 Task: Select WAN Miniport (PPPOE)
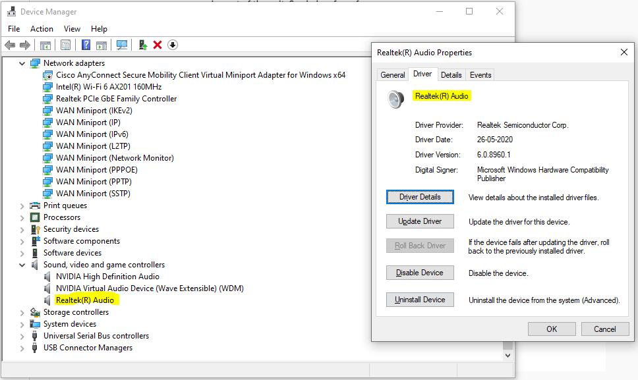pyautogui.click(x=97, y=170)
